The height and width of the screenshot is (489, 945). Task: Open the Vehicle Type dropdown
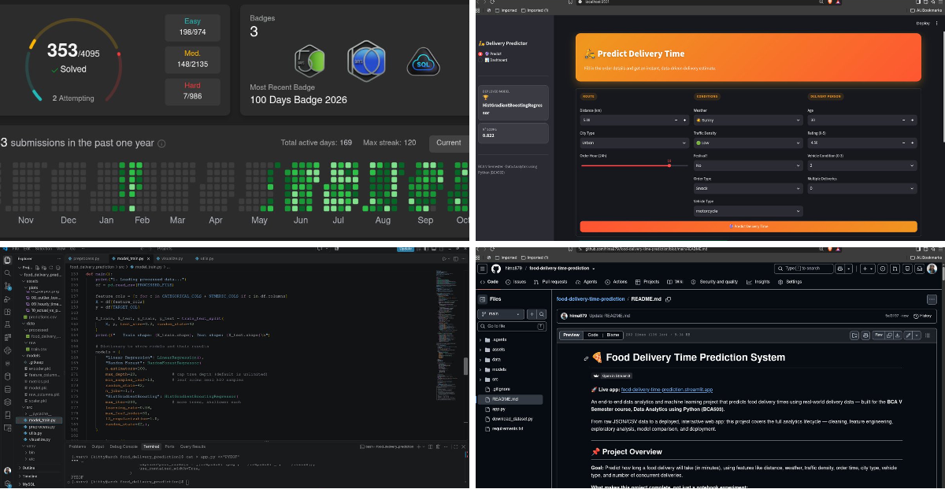tap(747, 211)
